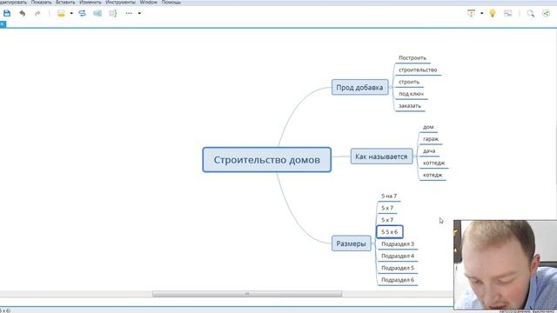The width and height of the screenshot is (557, 313).
Task: Select the Размеры topic
Action: pyautogui.click(x=351, y=243)
